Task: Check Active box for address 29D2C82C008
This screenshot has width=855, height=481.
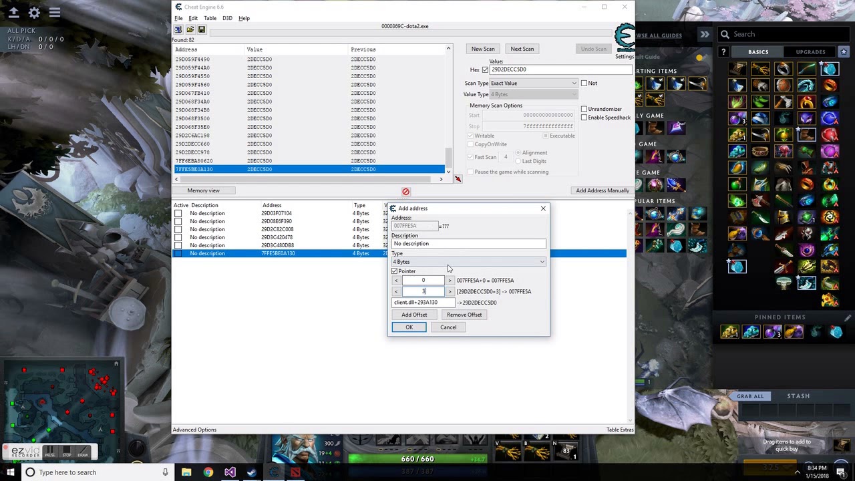Action: pyautogui.click(x=178, y=230)
